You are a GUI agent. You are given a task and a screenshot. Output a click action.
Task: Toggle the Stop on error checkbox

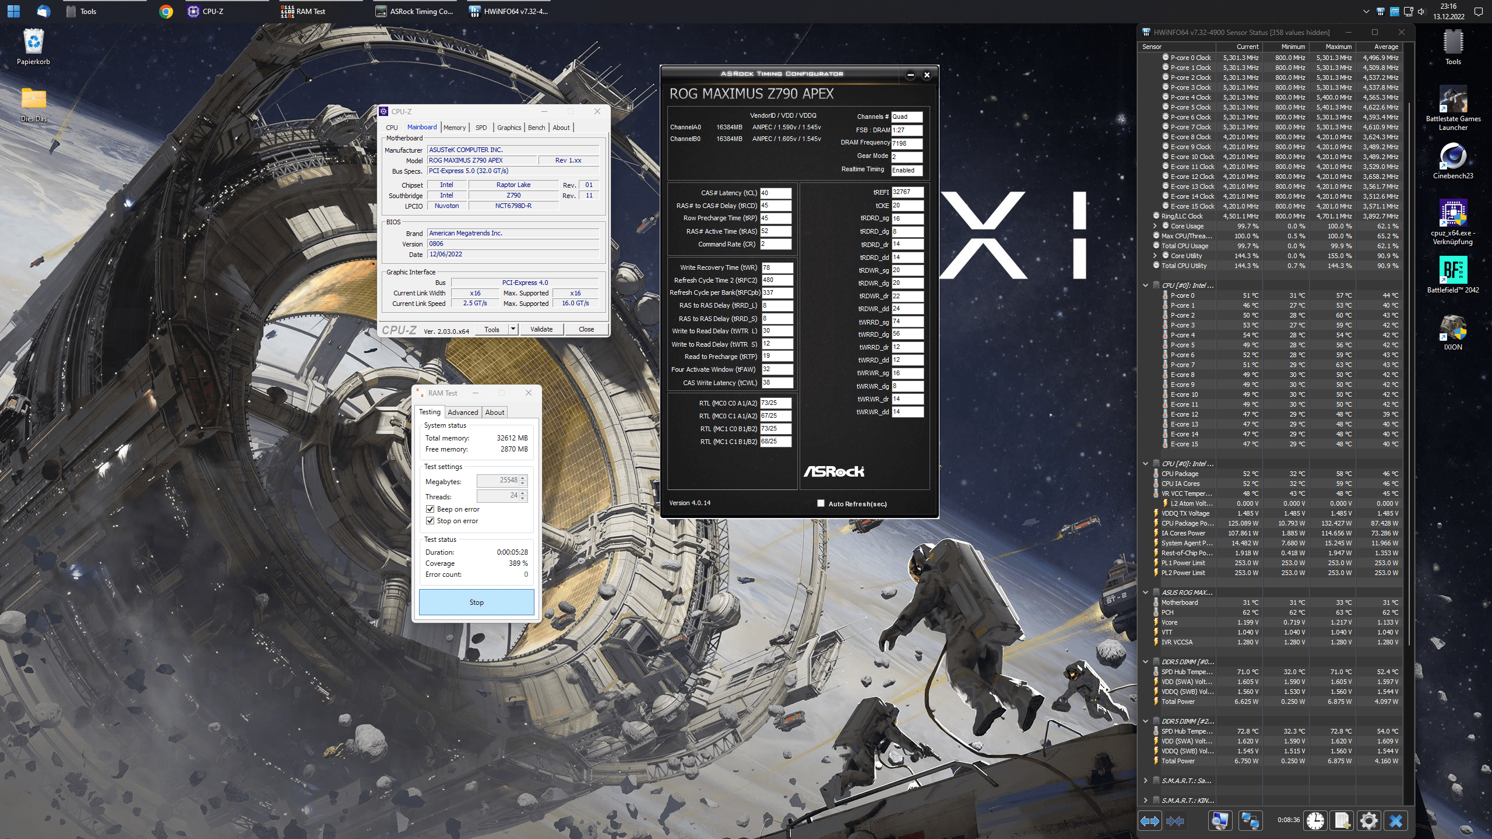click(x=430, y=521)
